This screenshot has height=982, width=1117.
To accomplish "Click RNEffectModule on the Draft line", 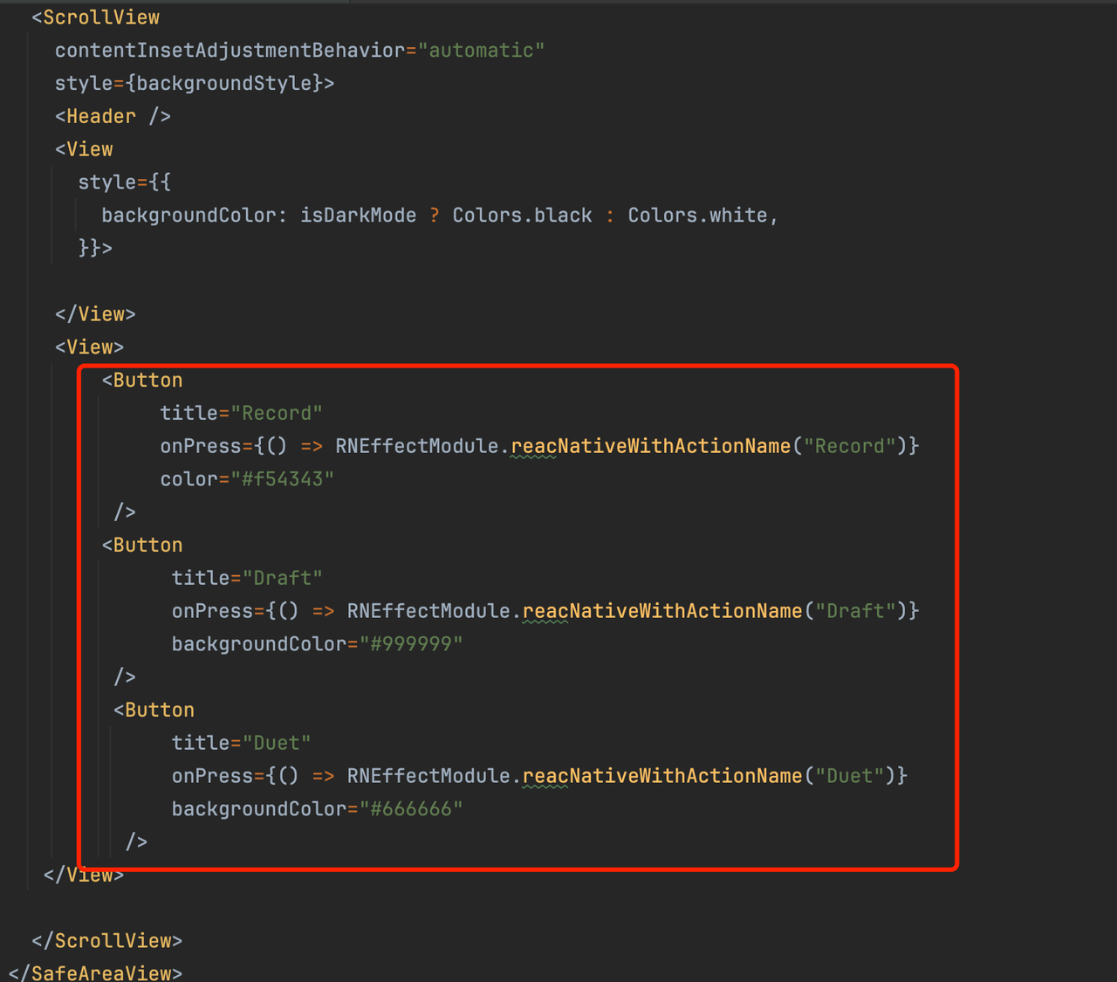I will pyautogui.click(x=428, y=611).
